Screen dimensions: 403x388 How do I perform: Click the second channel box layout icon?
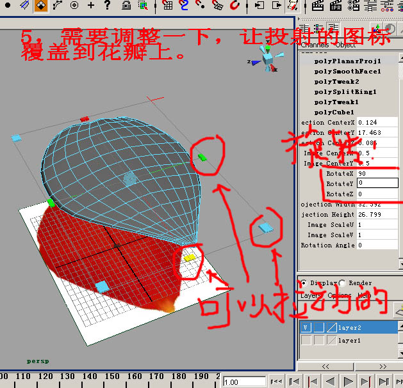pos(318,29)
